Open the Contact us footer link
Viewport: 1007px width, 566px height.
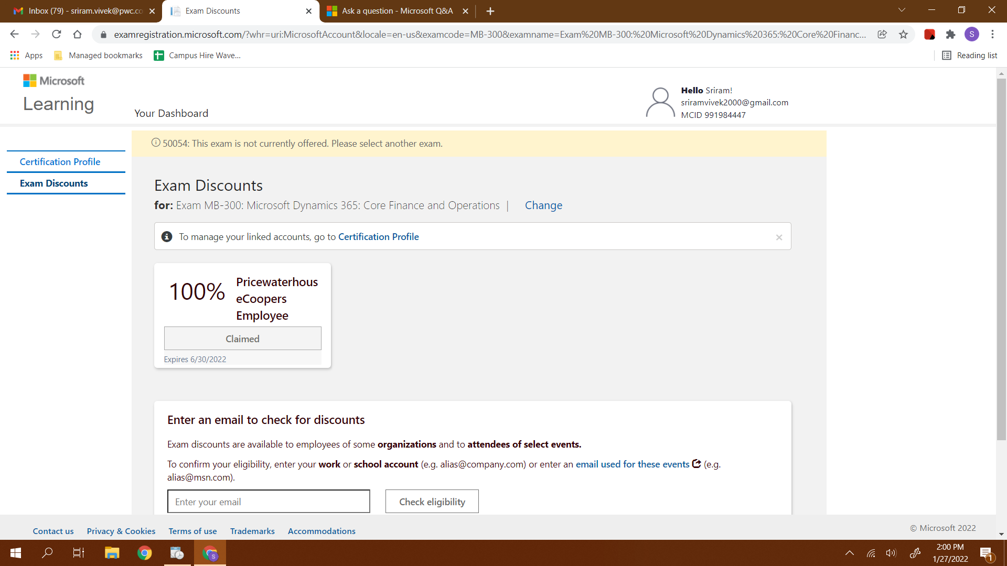point(53,531)
